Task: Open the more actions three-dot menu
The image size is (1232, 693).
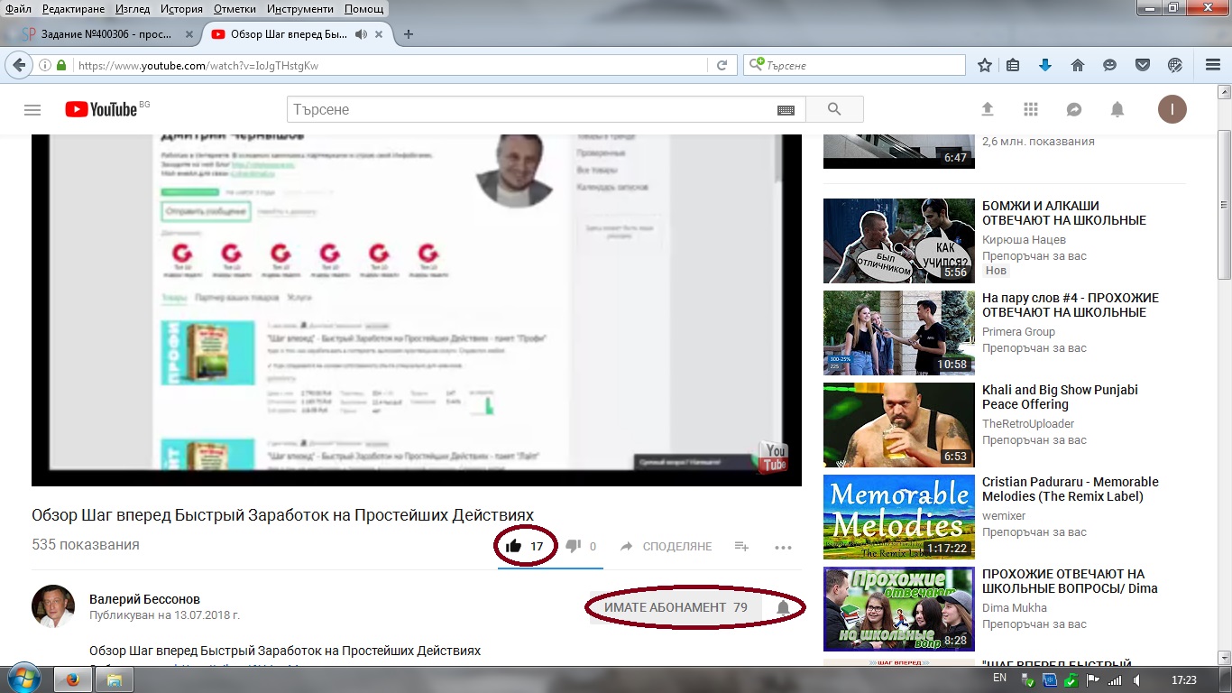Action: pos(783,547)
